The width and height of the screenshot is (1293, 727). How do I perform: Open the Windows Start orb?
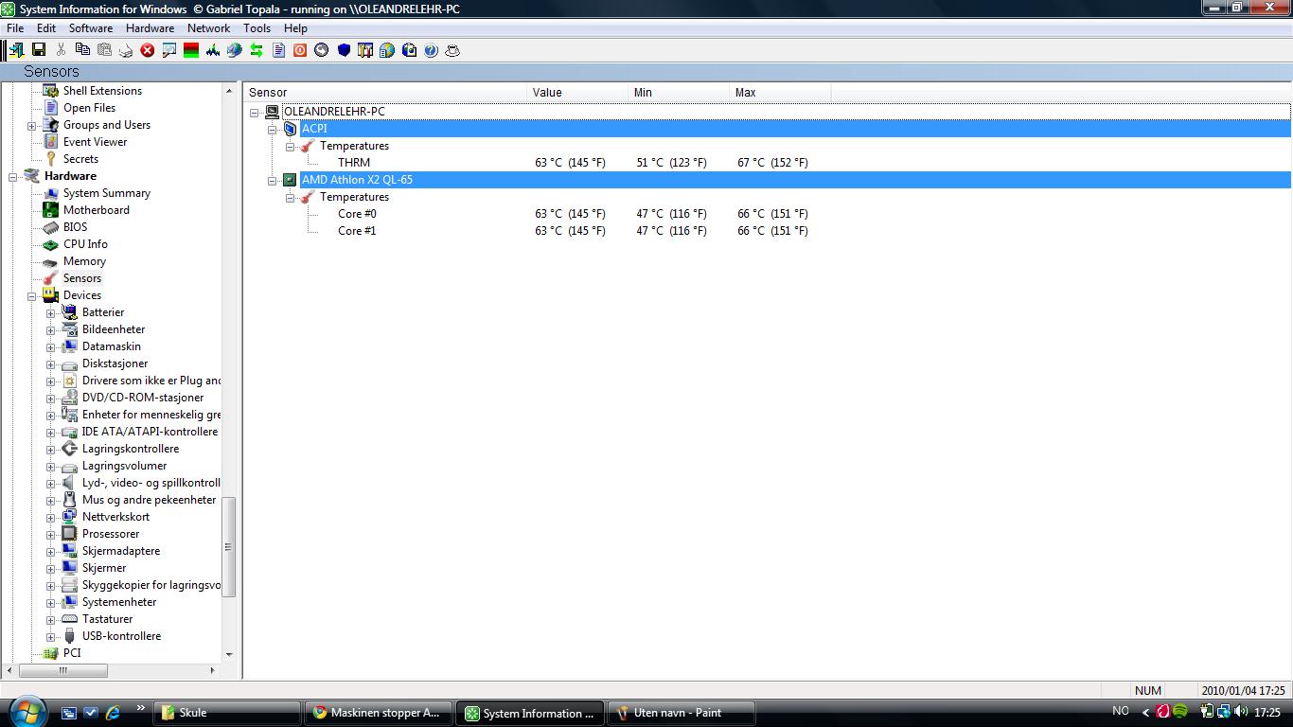pos(26,711)
